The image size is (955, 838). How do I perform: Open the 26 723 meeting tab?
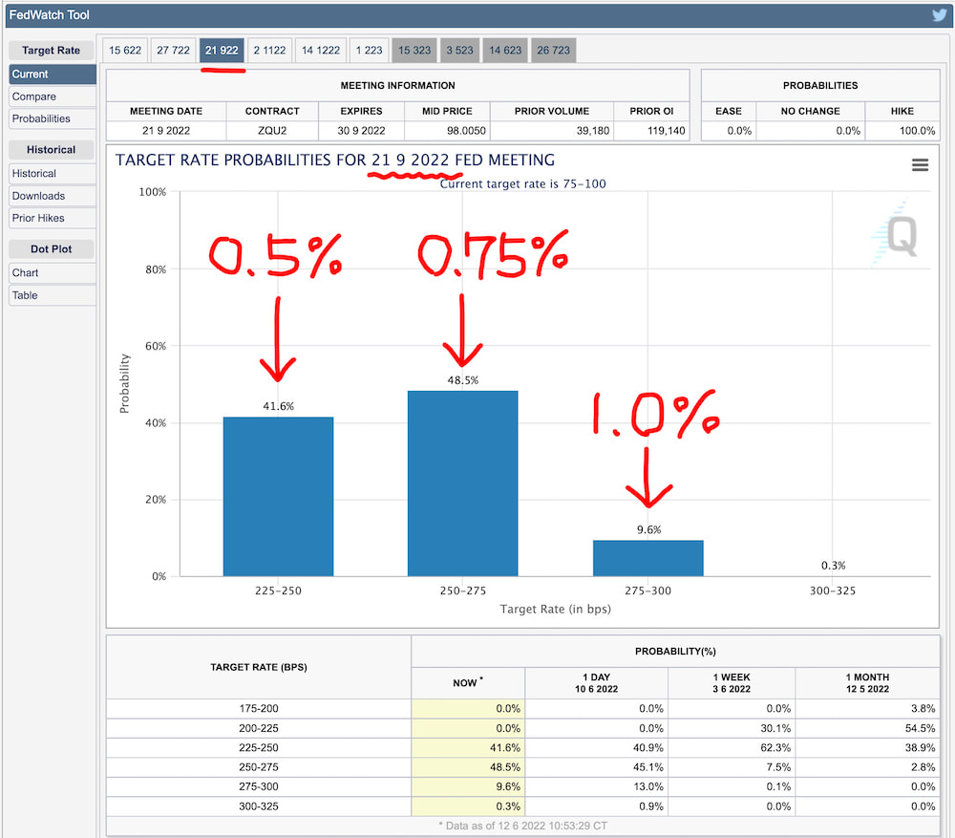pyautogui.click(x=553, y=51)
